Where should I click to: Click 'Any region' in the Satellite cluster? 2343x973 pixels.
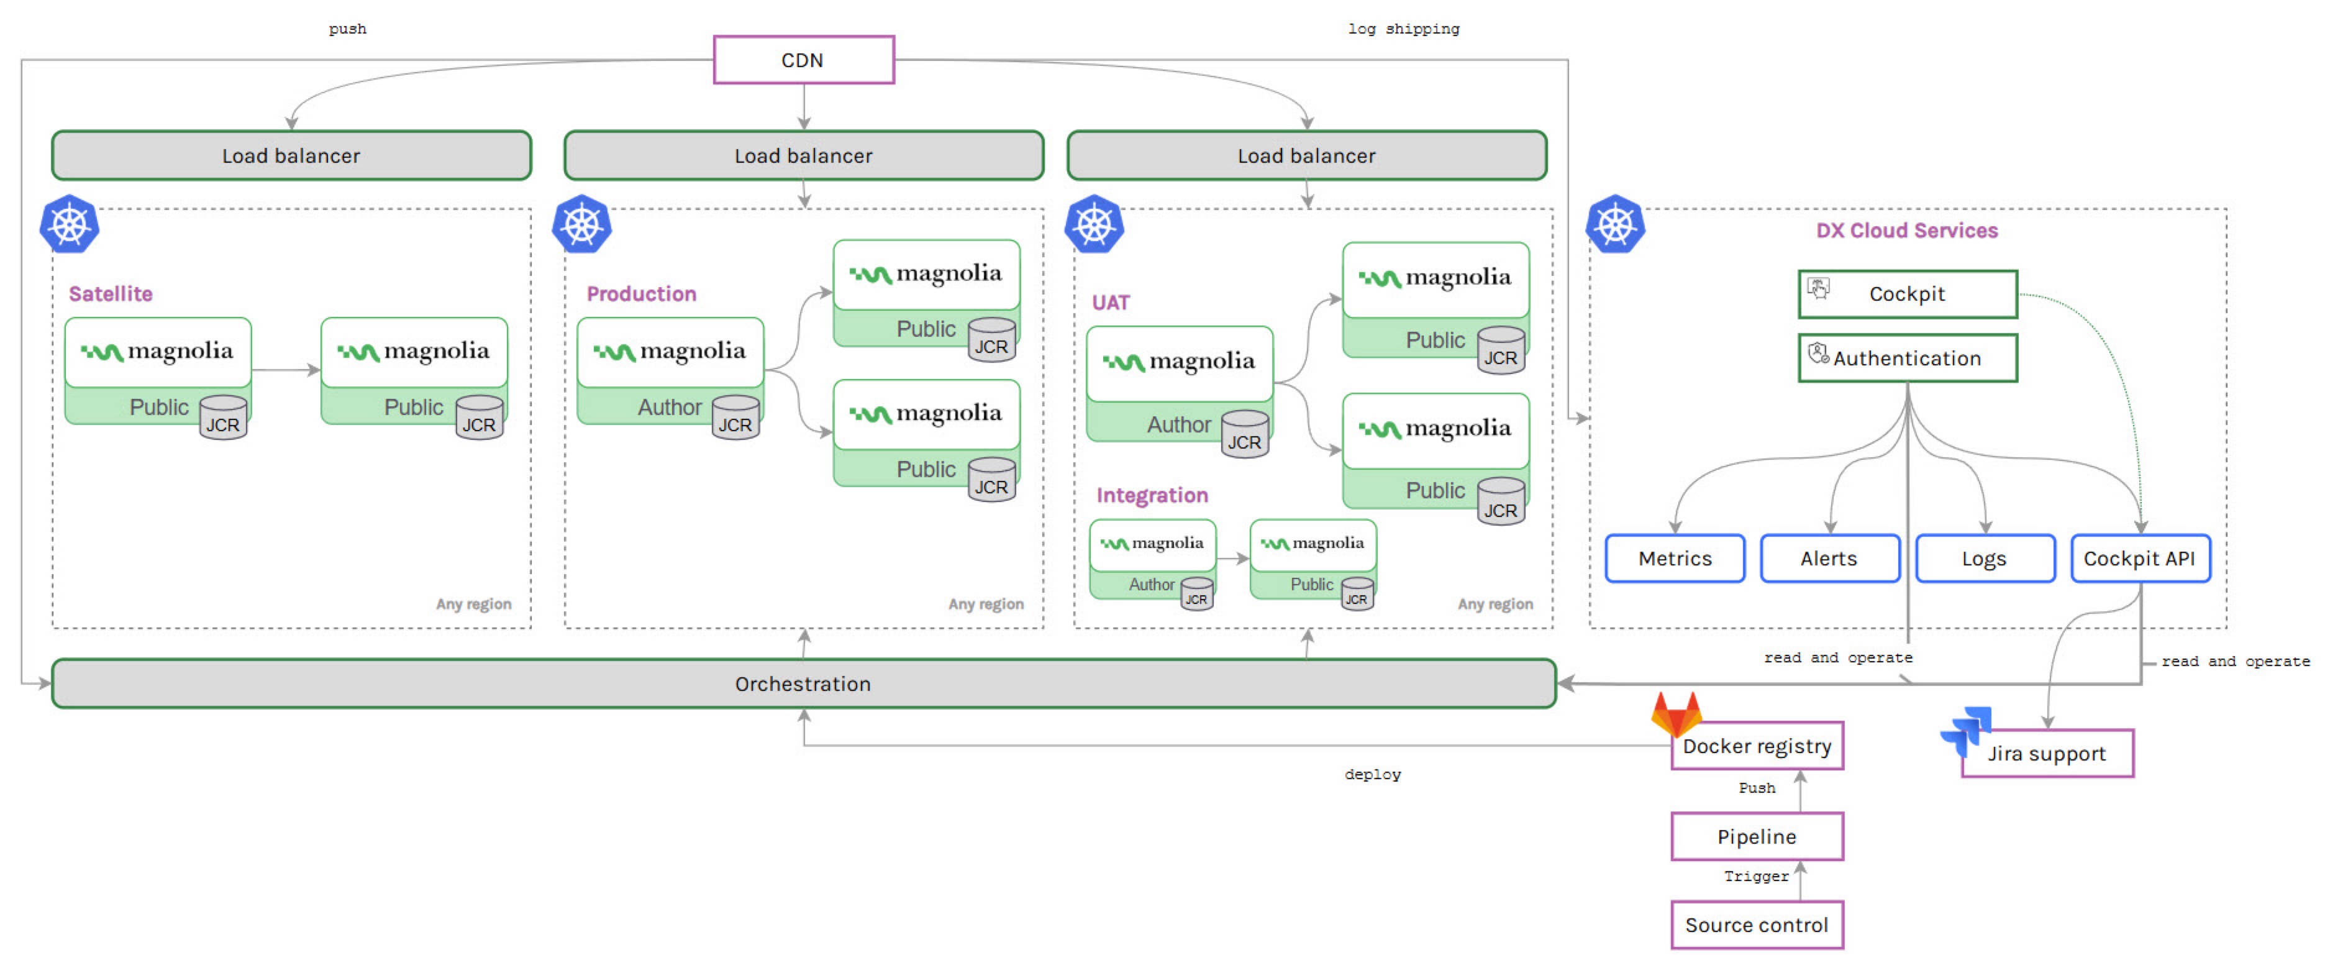(473, 605)
